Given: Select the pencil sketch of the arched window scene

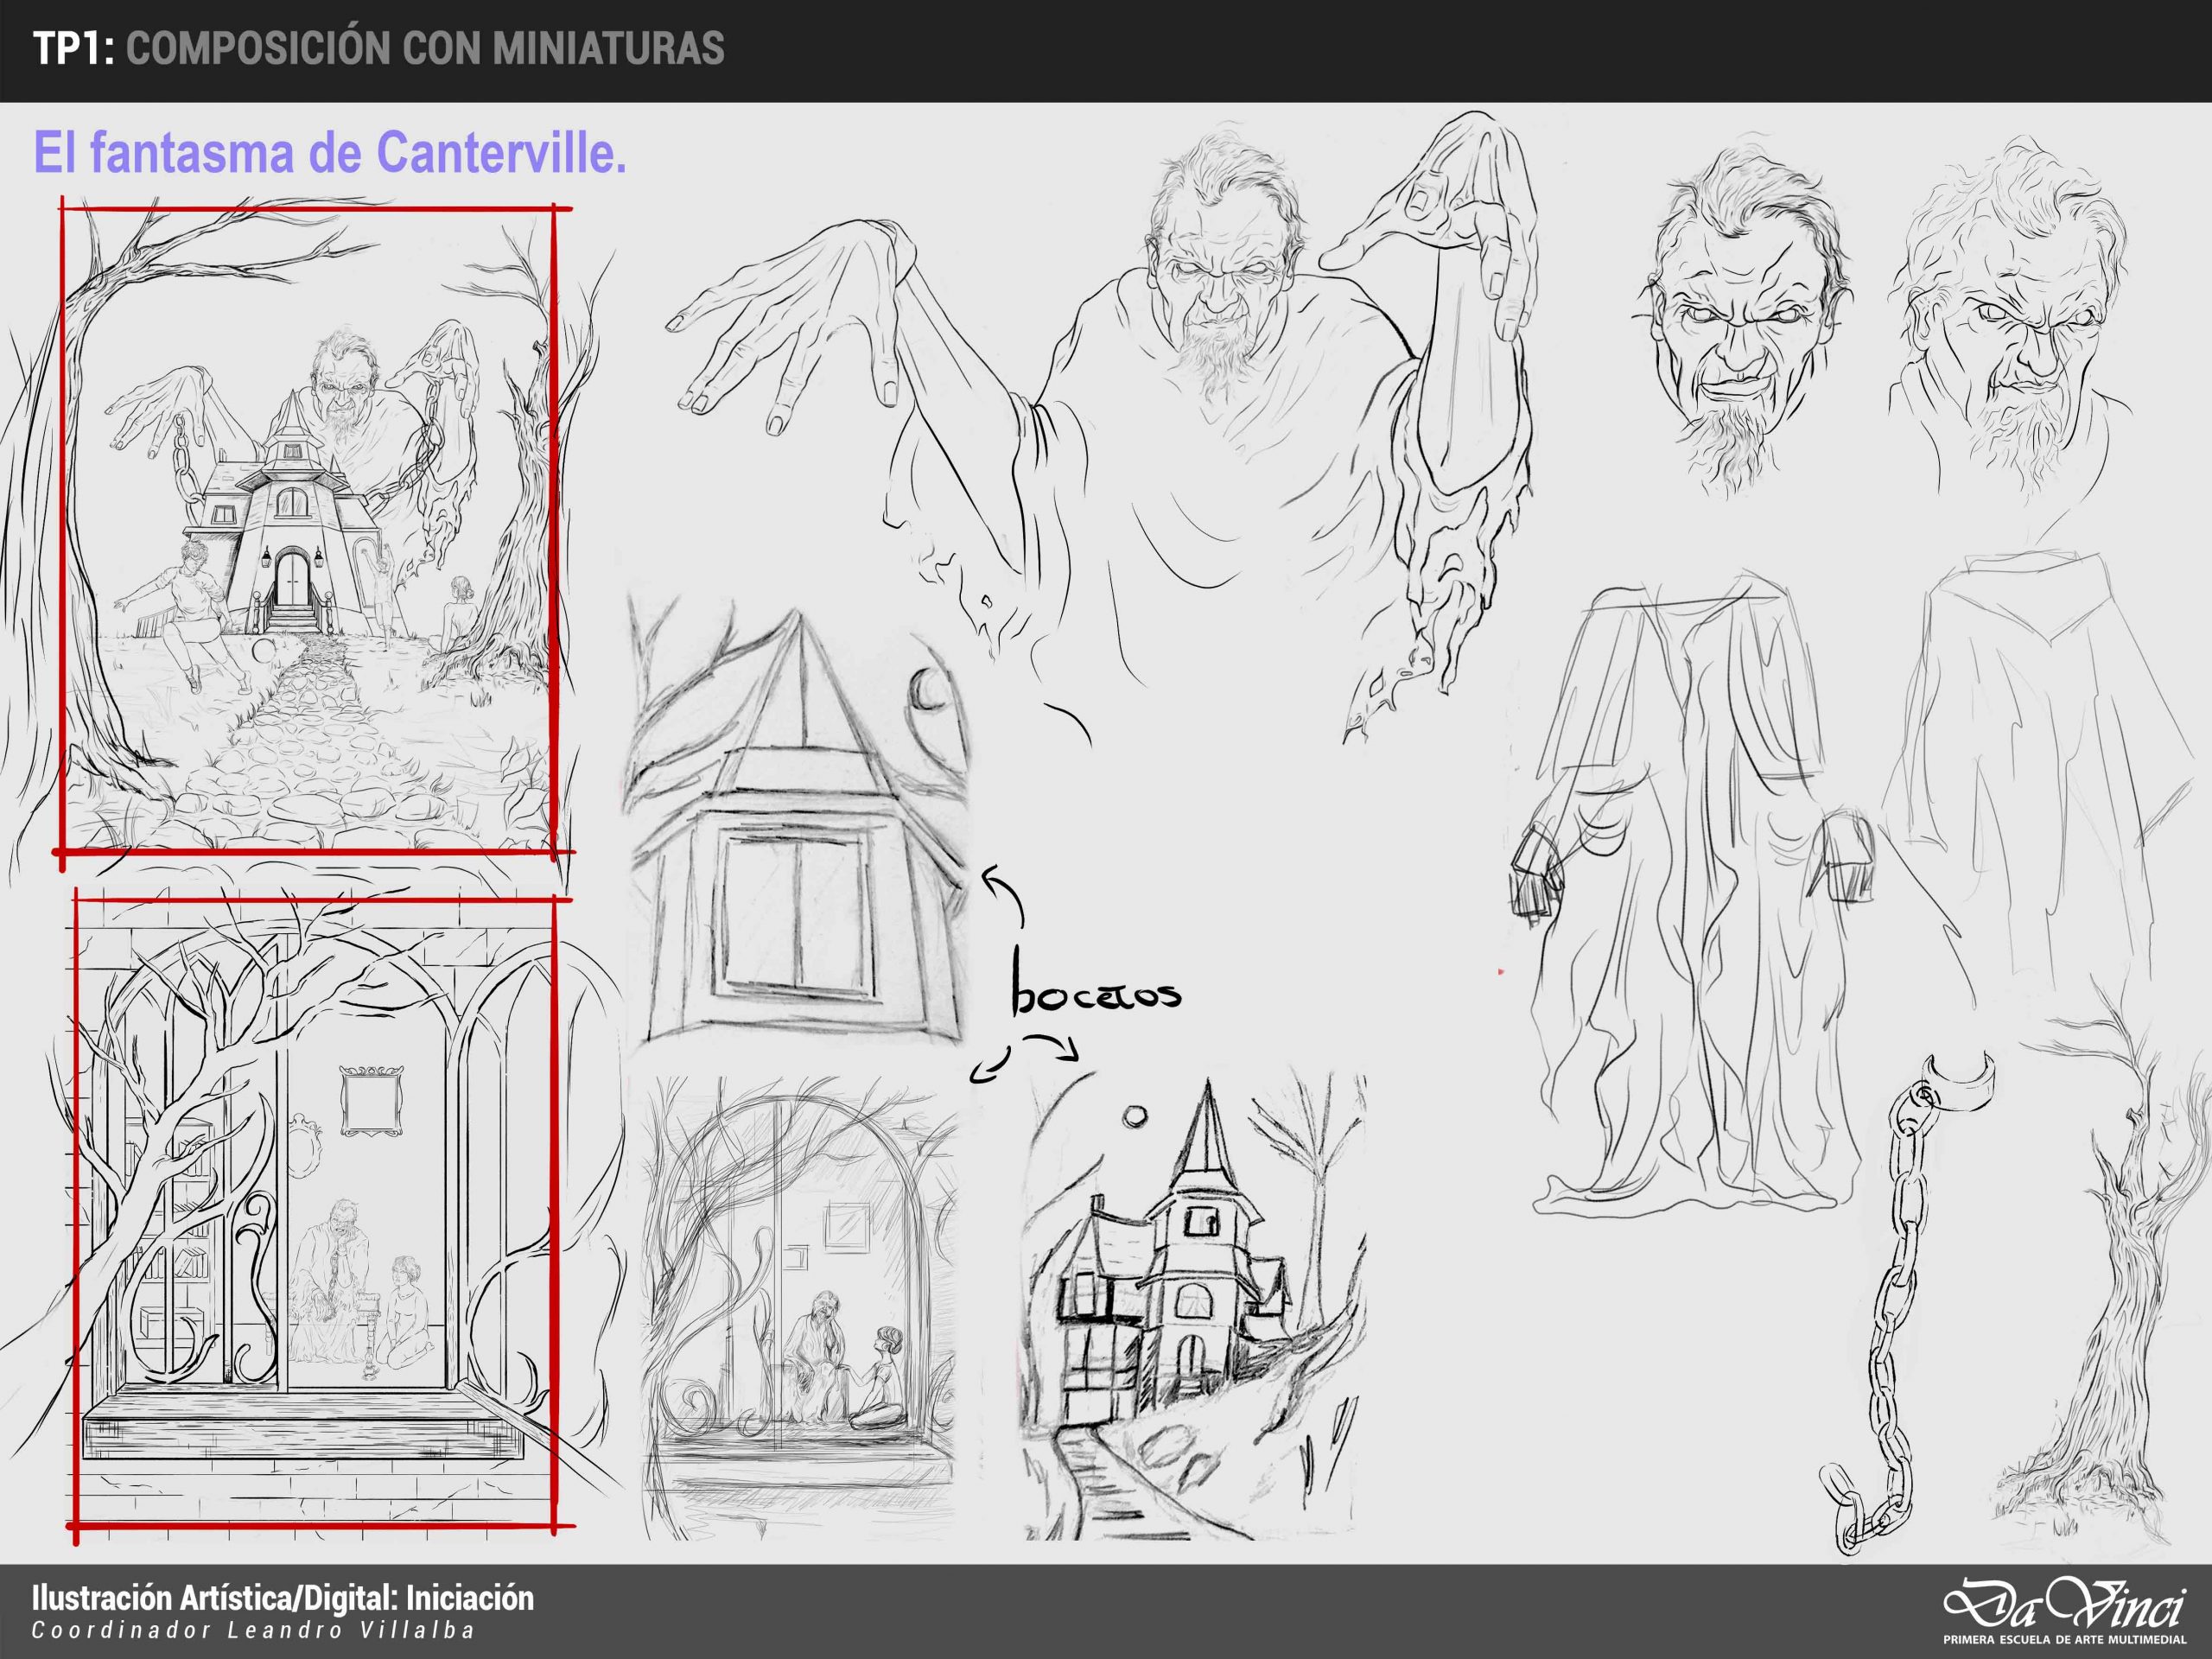Looking at the screenshot, I should pyautogui.click(x=798, y=1310).
